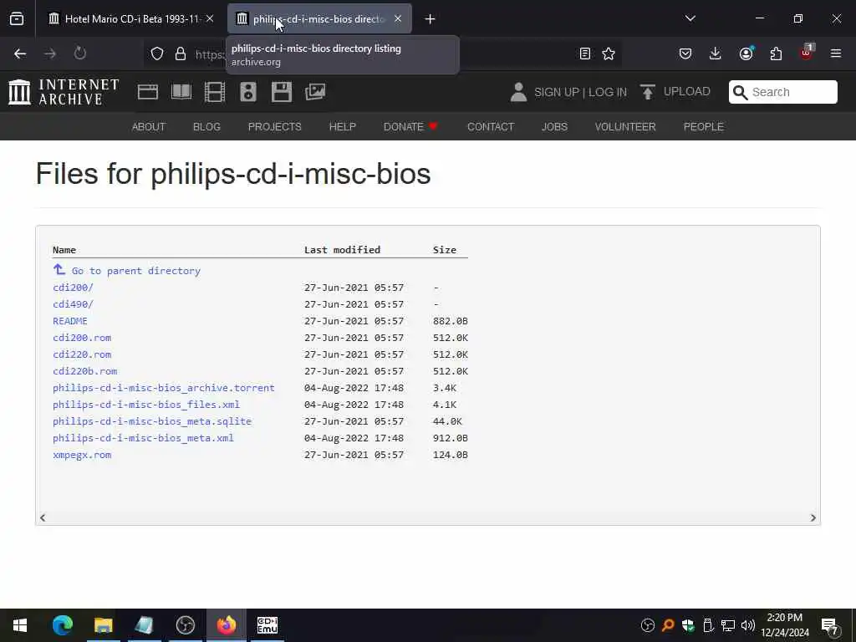Open the cdi200/ folder

[x=74, y=288]
